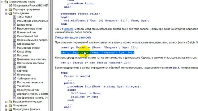Screen dimensions: 198x111
Task: Click page icon beside Строковый тип
Action: click(x=15, y=44)
